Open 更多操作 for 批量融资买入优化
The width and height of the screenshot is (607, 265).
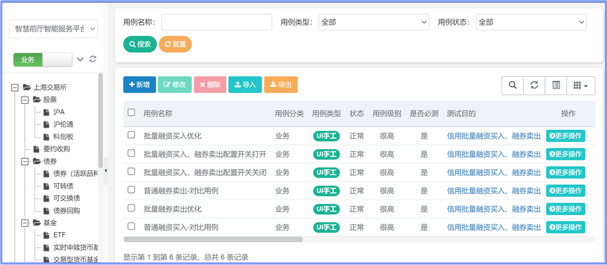566,136
